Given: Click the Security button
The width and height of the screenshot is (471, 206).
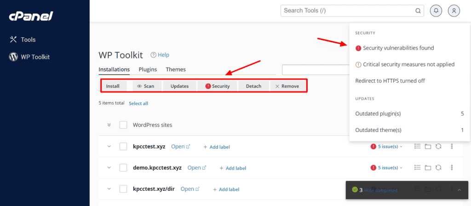Looking at the screenshot, I should pos(217,86).
